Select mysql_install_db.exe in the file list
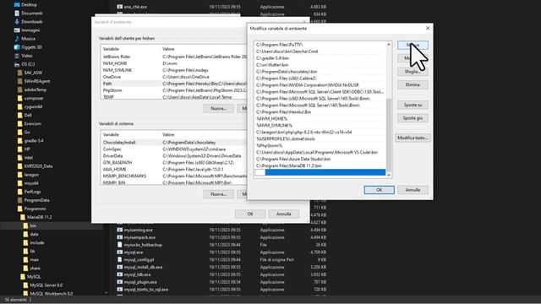Viewport: 541px width, 304px height. [x=143, y=267]
